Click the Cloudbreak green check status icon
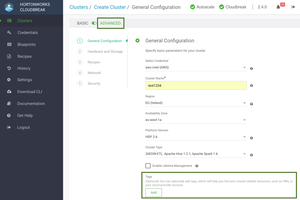Viewport: 300px width, 200px height. click(x=221, y=7)
